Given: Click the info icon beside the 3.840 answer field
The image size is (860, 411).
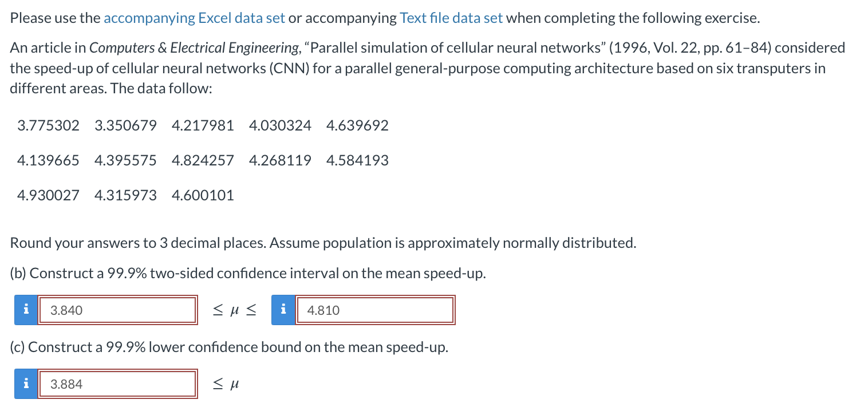Looking at the screenshot, I should pyautogui.click(x=25, y=310).
